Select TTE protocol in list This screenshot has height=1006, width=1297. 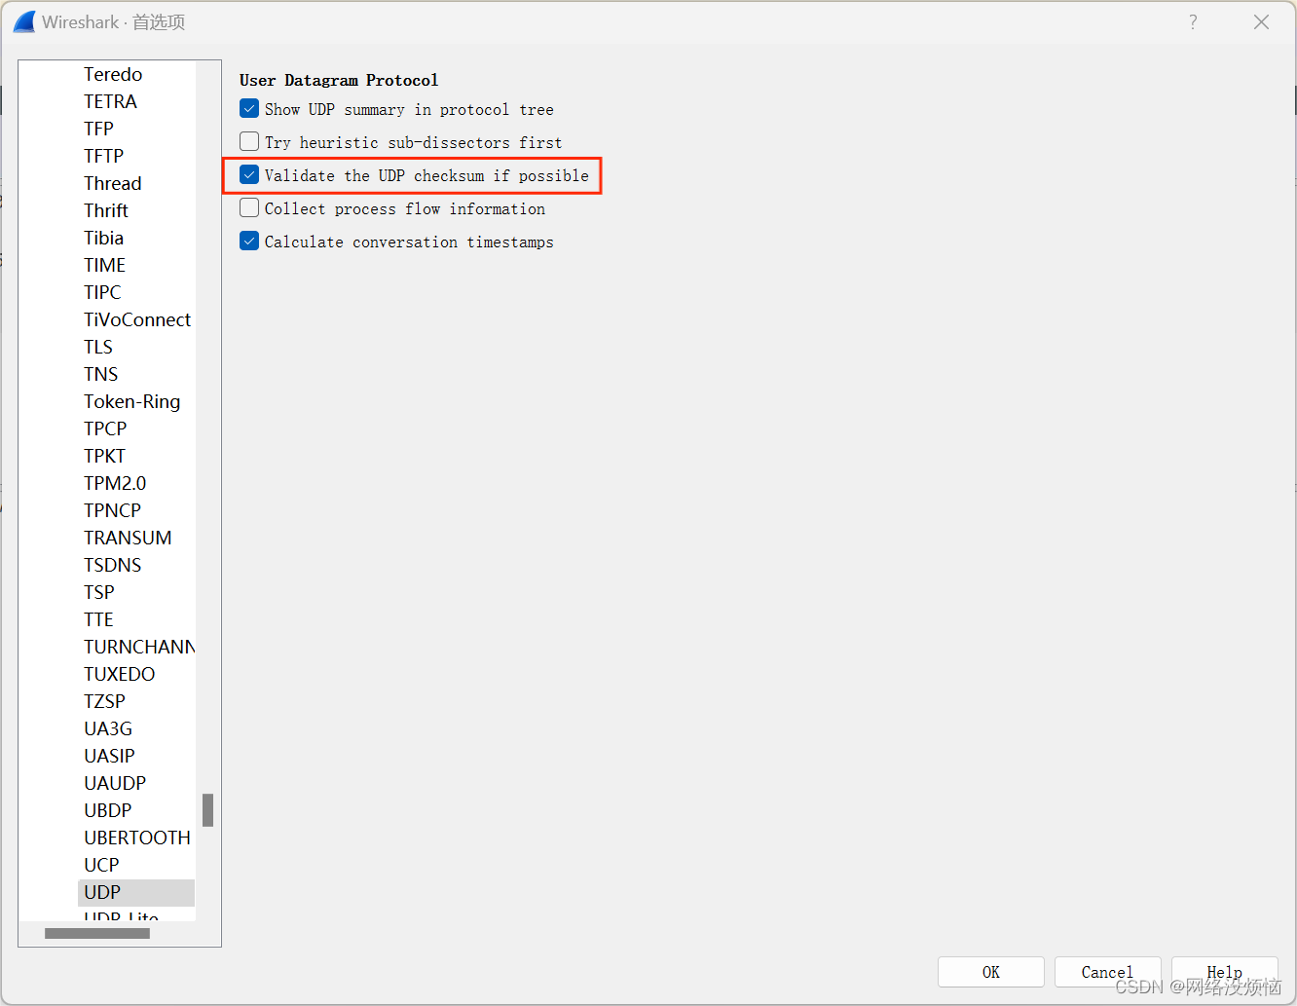point(98,619)
